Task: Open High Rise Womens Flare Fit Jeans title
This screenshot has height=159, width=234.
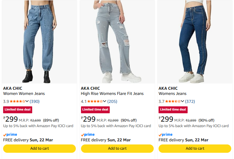Action: (x=112, y=94)
